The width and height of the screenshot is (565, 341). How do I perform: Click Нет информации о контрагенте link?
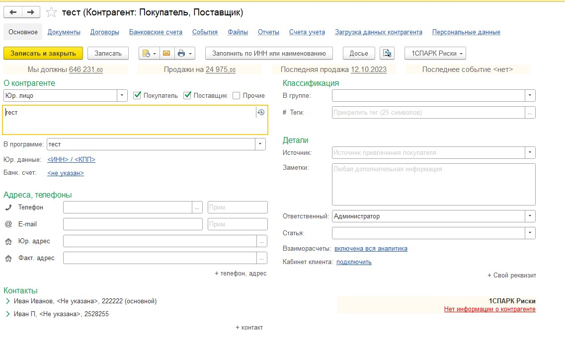(x=489, y=309)
